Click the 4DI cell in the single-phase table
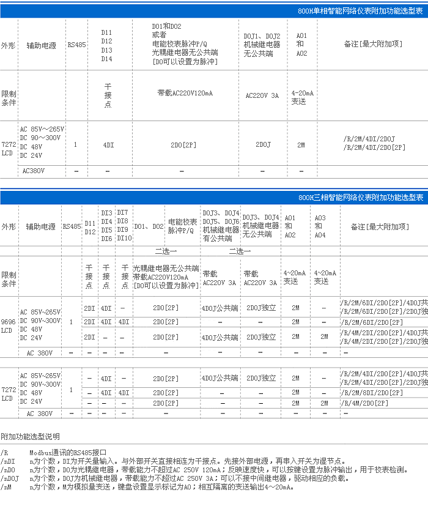428x509 pixels. coord(108,145)
